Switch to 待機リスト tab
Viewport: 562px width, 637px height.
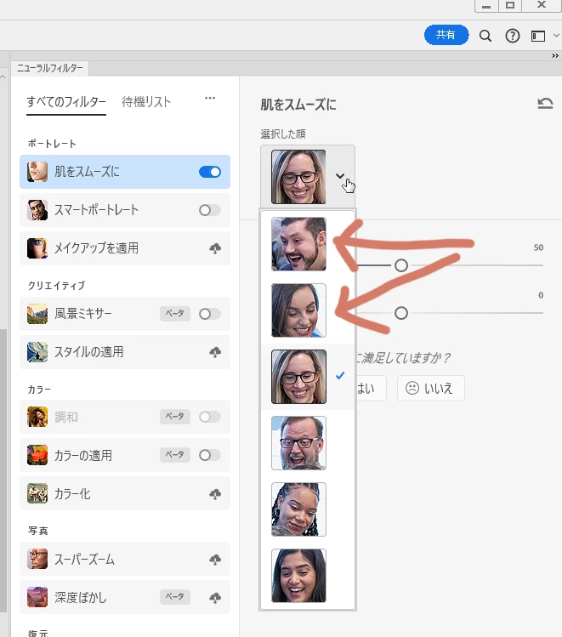[x=146, y=101]
